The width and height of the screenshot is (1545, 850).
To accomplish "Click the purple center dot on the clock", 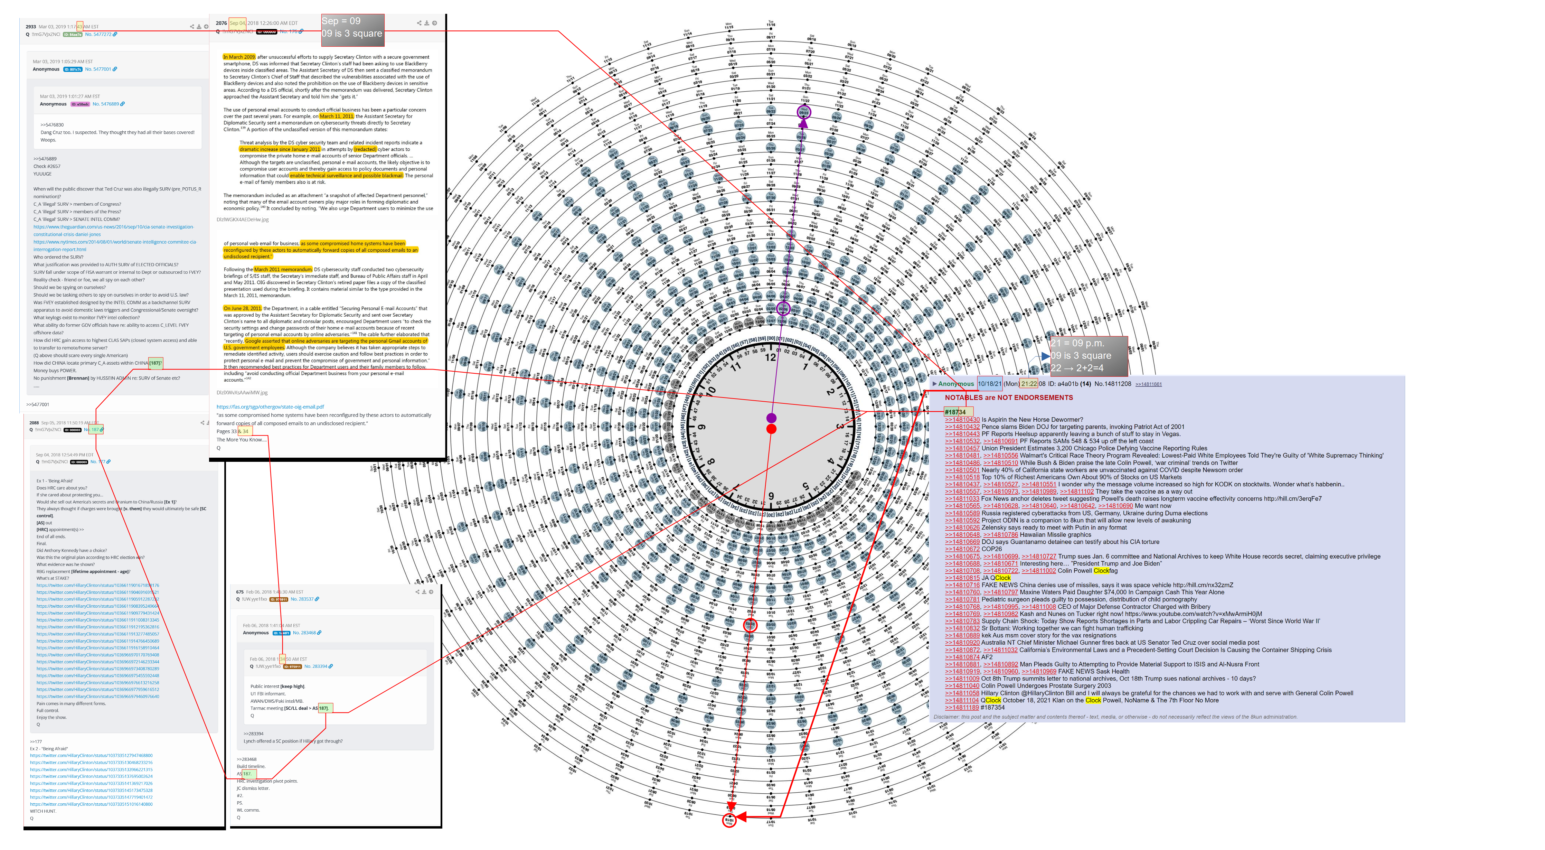I will pos(771,418).
